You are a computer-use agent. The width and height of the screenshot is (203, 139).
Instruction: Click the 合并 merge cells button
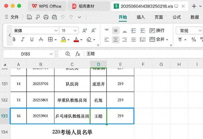157,39
